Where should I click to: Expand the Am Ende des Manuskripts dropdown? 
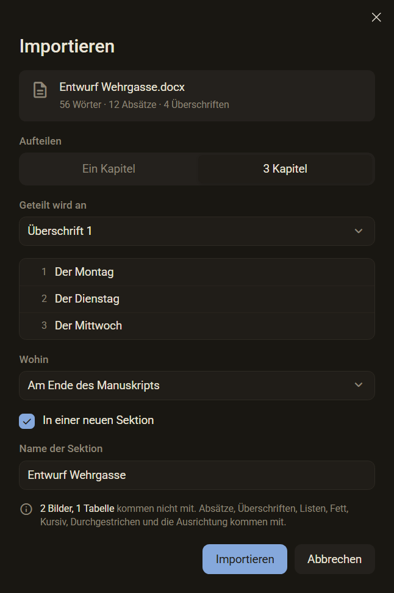tap(197, 386)
